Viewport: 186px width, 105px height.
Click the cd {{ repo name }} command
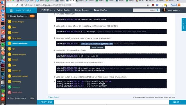pos(89,56)
